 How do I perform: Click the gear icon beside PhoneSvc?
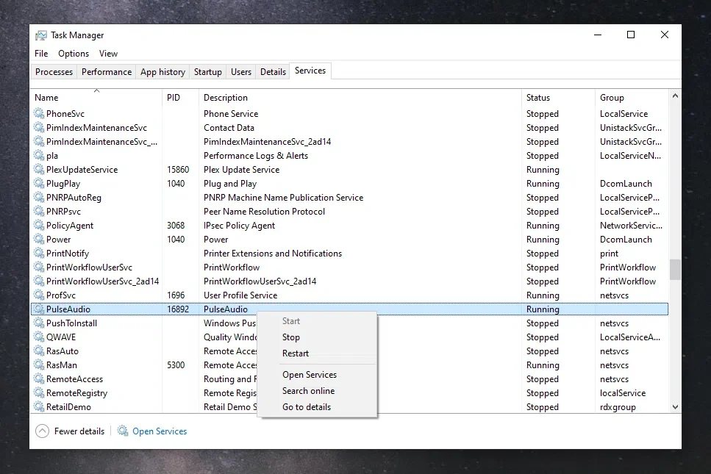click(x=39, y=114)
